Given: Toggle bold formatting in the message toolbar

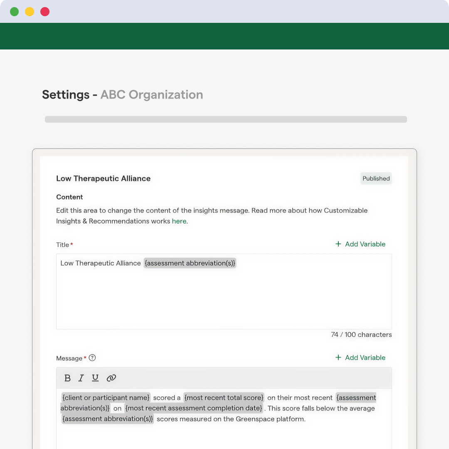Looking at the screenshot, I should pos(67,378).
